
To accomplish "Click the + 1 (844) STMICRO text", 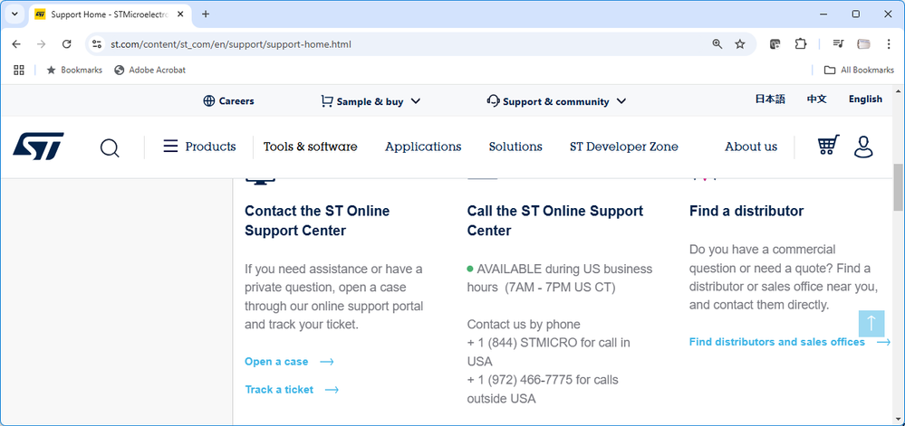I will pyautogui.click(x=522, y=343).
